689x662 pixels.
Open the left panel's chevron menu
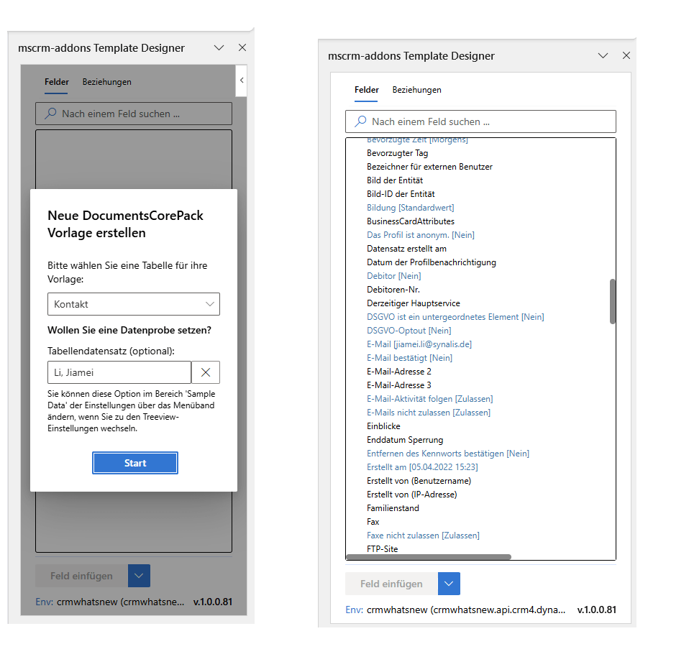[219, 47]
